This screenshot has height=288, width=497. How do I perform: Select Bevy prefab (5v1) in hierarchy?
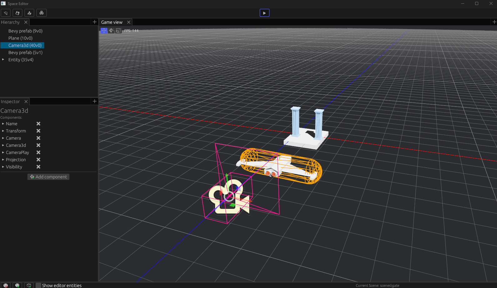(x=25, y=52)
